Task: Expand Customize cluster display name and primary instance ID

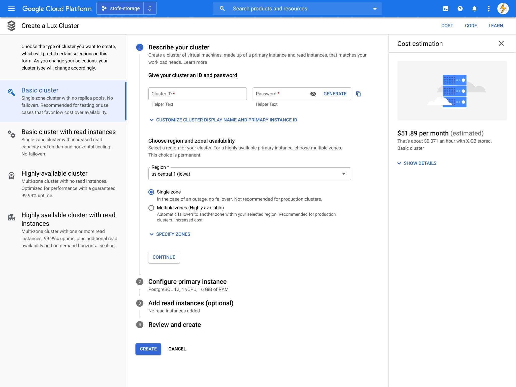Action: click(x=223, y=120)
